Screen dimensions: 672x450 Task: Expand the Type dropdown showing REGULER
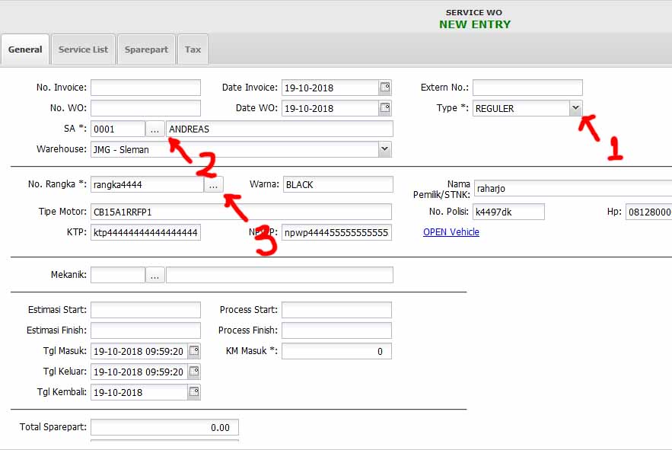pyautogui.click(x=575, y=108)
